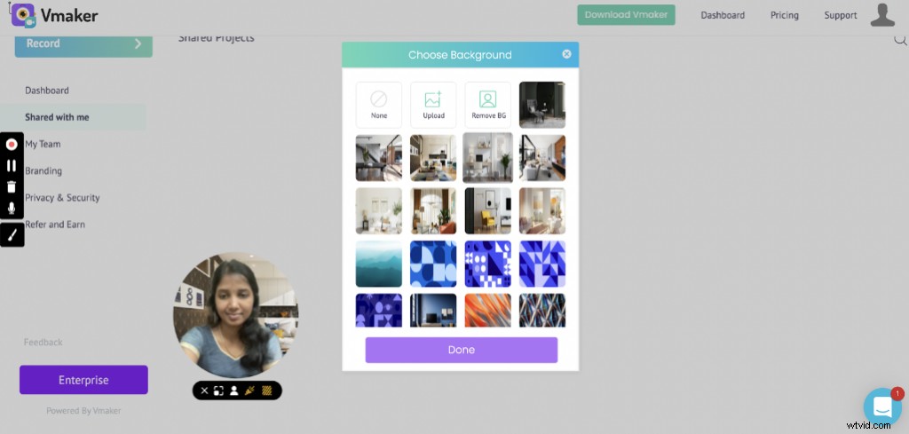
Task: Open Privacy & Security page
Action: coord(62,198)
